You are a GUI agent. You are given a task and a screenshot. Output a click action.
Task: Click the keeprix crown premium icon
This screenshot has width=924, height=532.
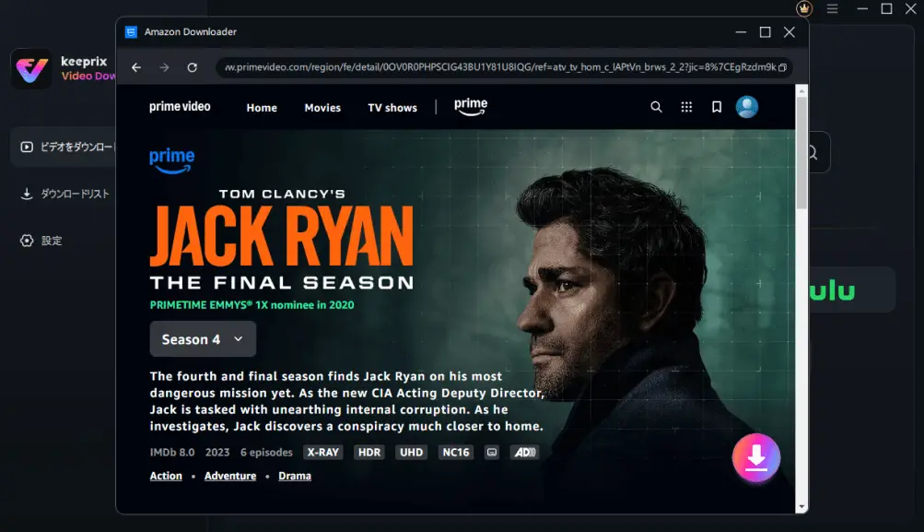pos(803,8)
